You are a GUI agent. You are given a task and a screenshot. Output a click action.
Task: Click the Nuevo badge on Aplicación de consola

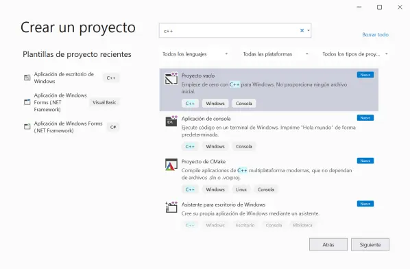365,118
